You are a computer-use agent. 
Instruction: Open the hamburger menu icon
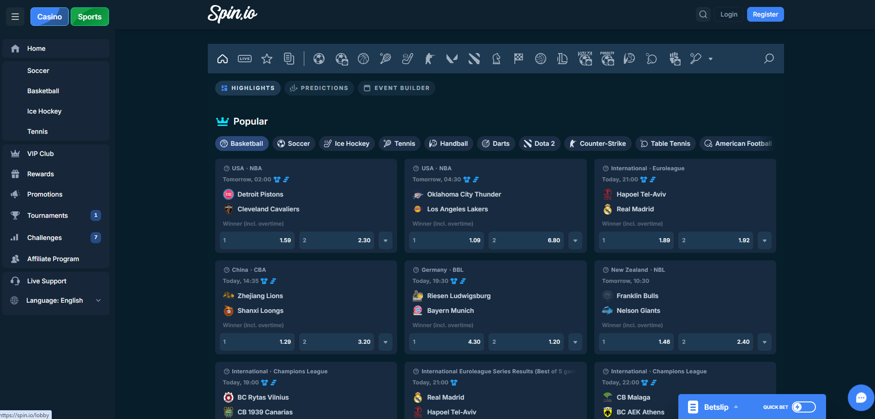pyautogui.click(x=15, y=17)
